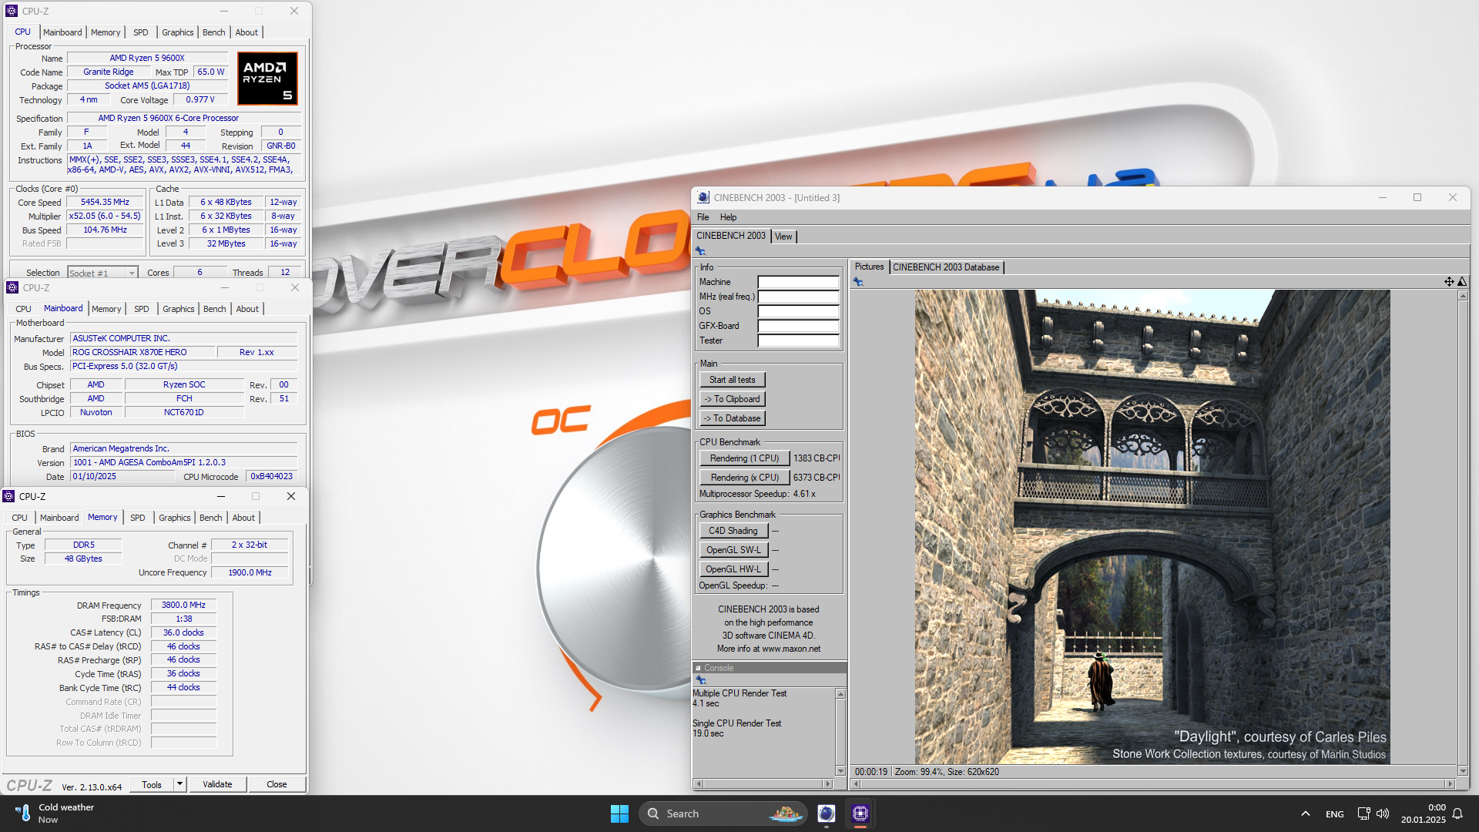Click Start all tests button
Screen dimensions: 1479x832
click(x=732, y=380)
